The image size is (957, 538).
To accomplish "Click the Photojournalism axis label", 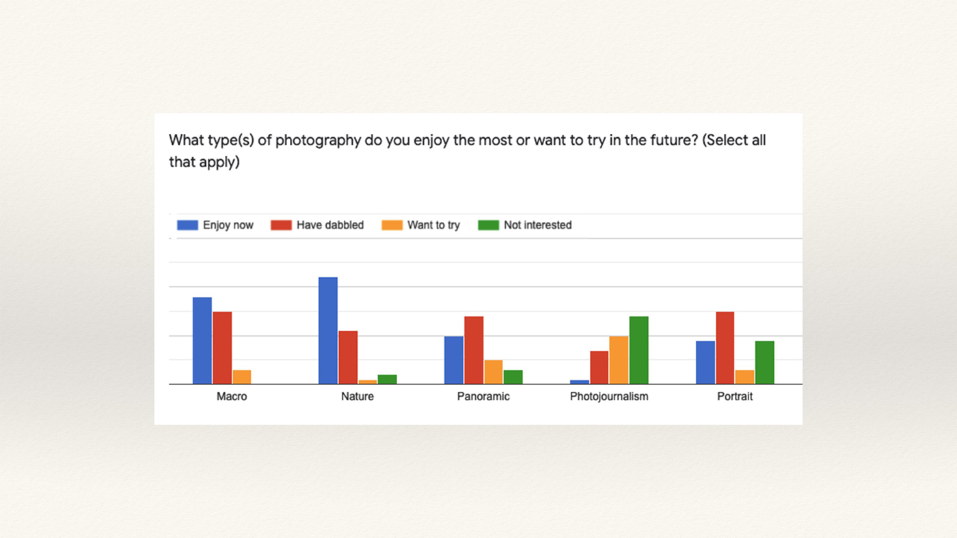I will [x=609, y=397].
